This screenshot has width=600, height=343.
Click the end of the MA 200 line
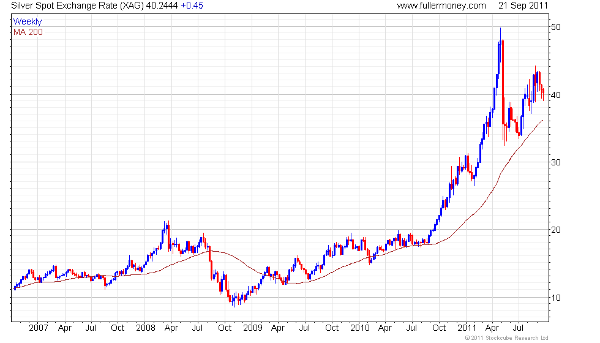pyautogui.click(x=542, y=121)
